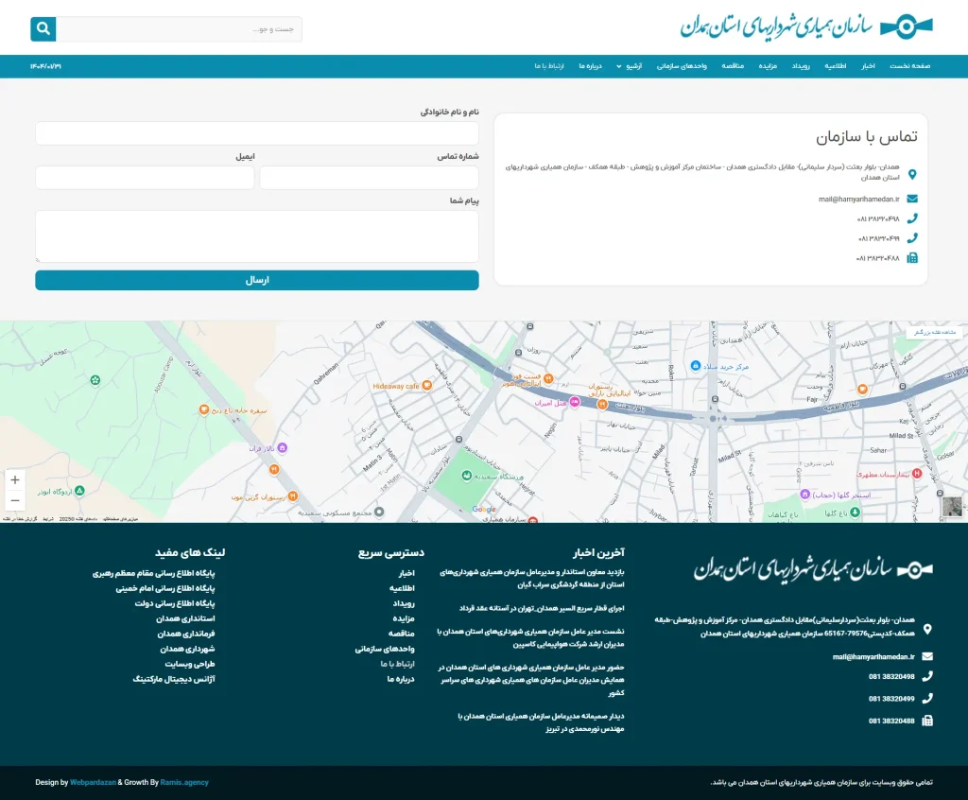This screenshot has width=968, height=800.
Task: Click the view larger map link
Action: (x=934, y=332)
